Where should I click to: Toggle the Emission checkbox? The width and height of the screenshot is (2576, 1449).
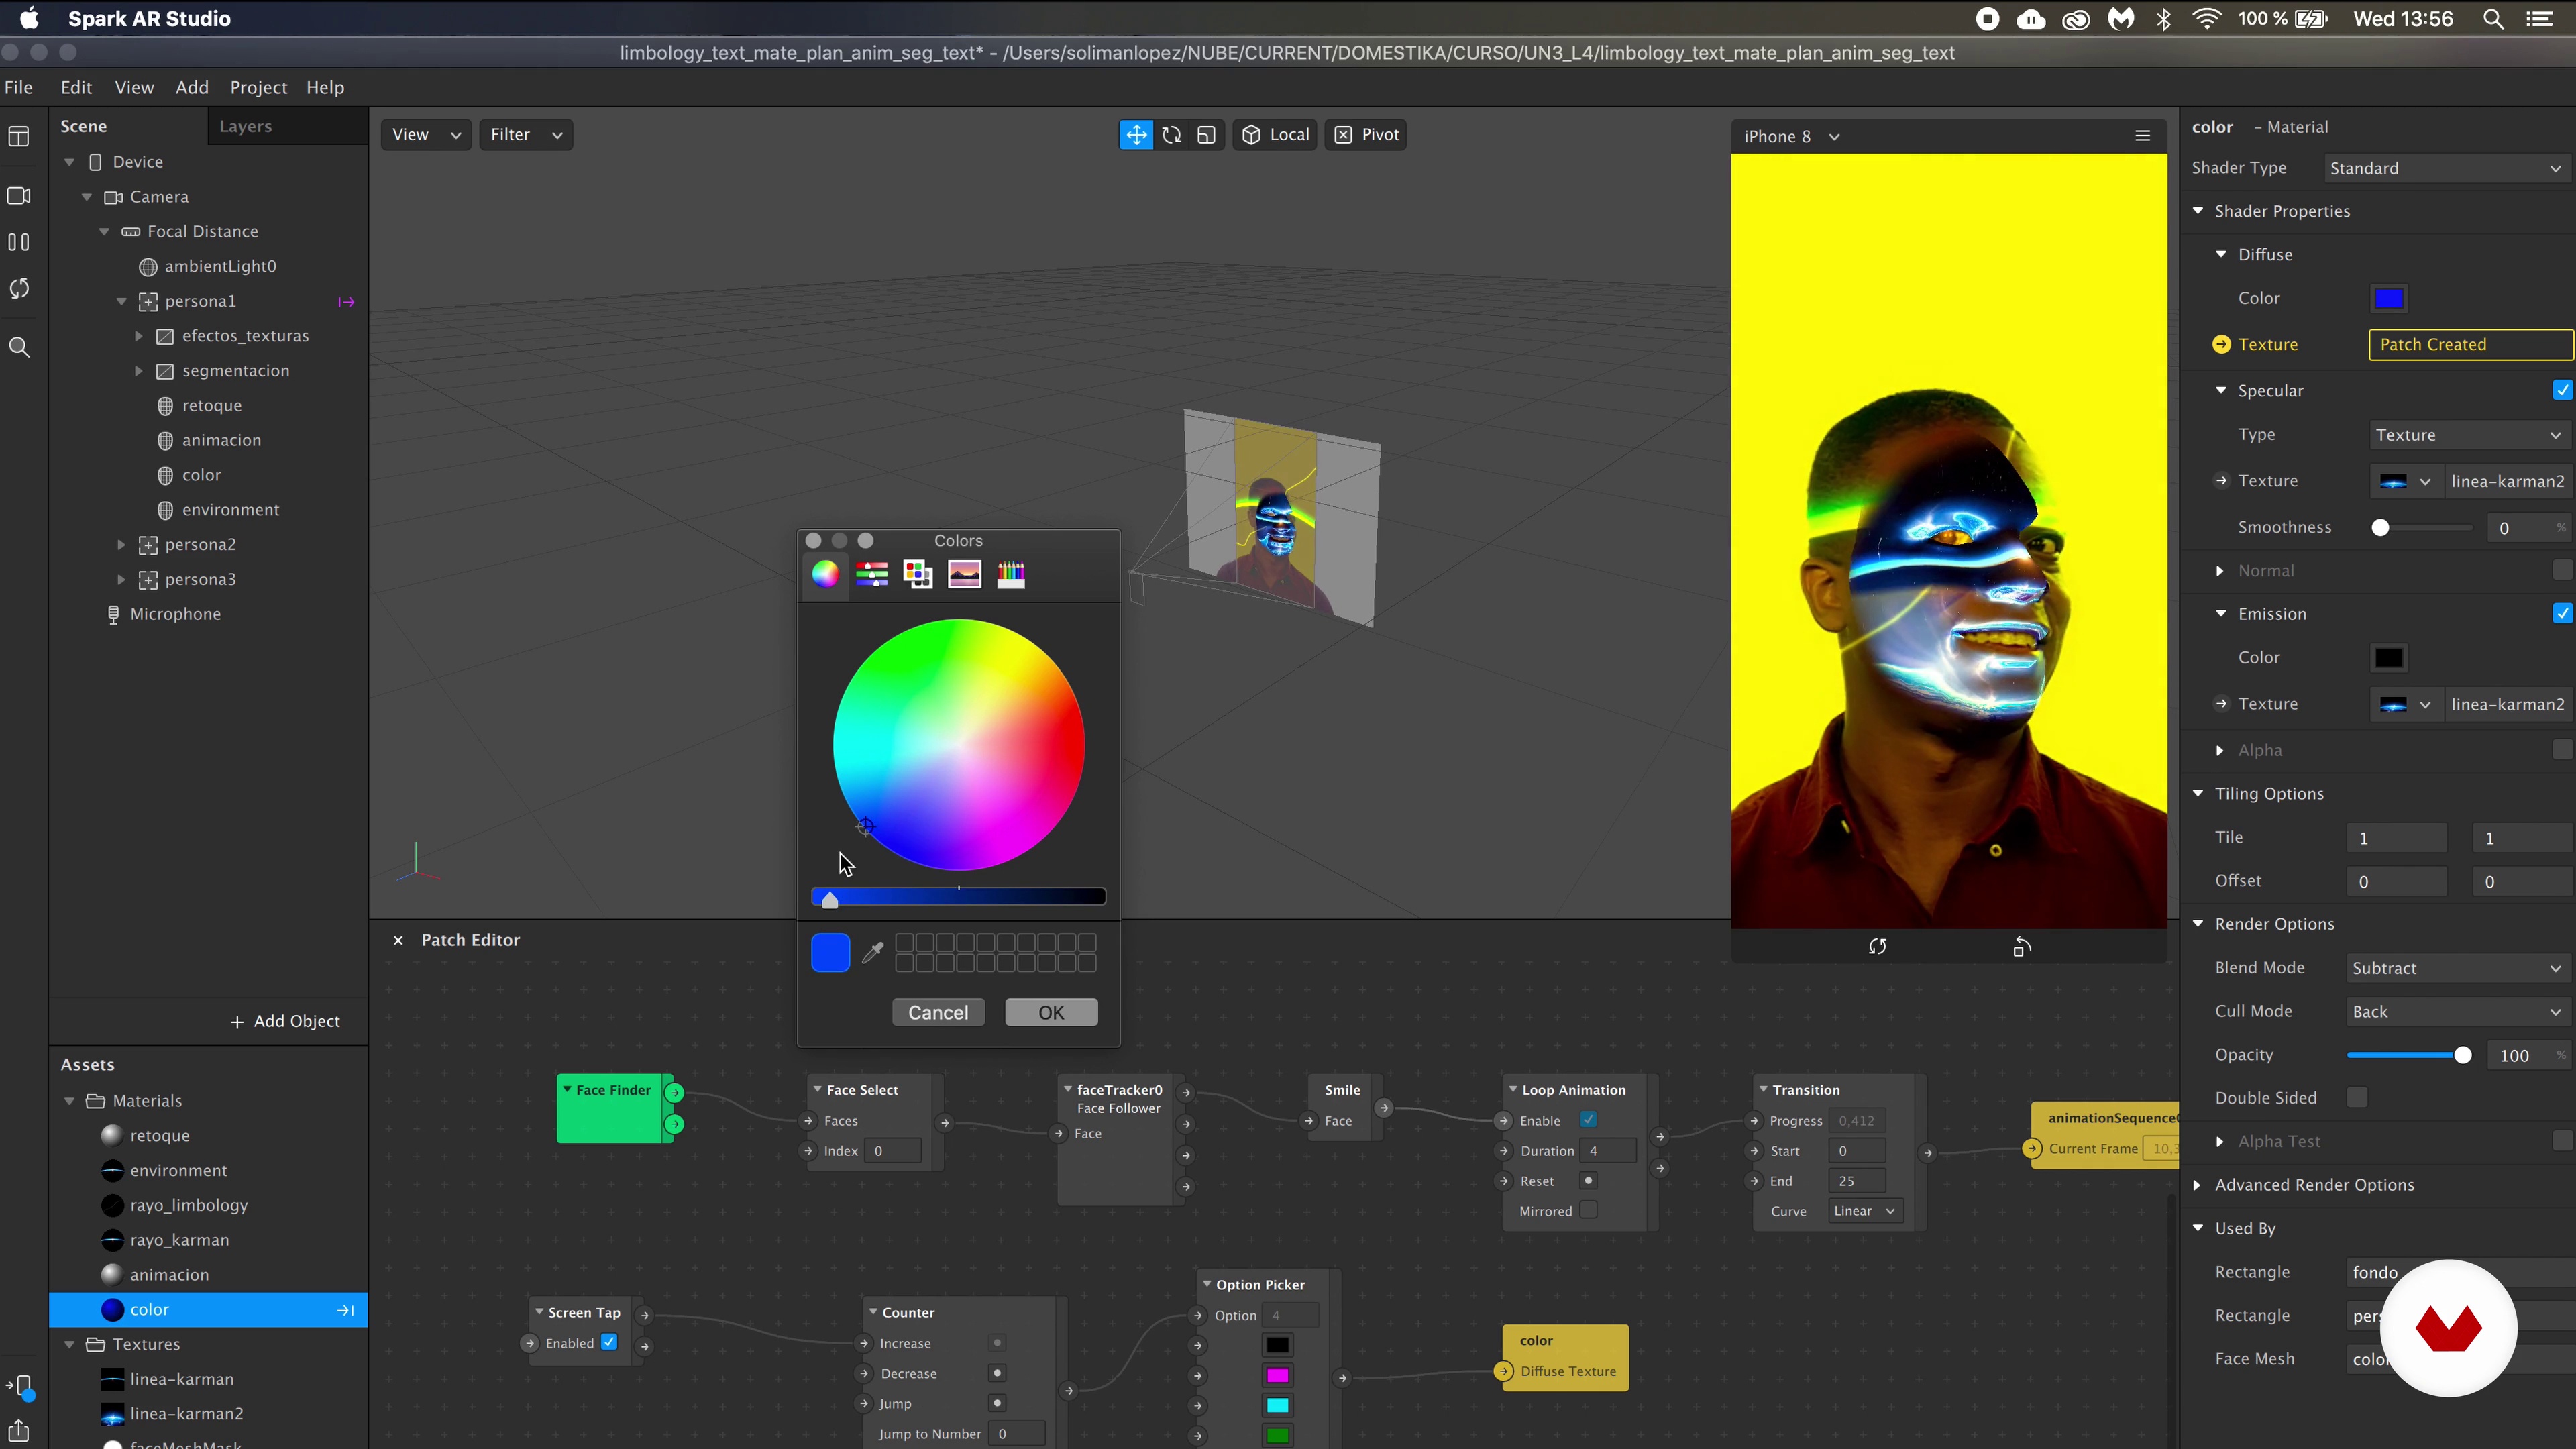click(x=2562, y=614)
